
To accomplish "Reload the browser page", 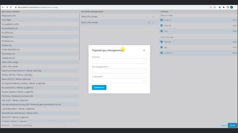I will point(11,7).
